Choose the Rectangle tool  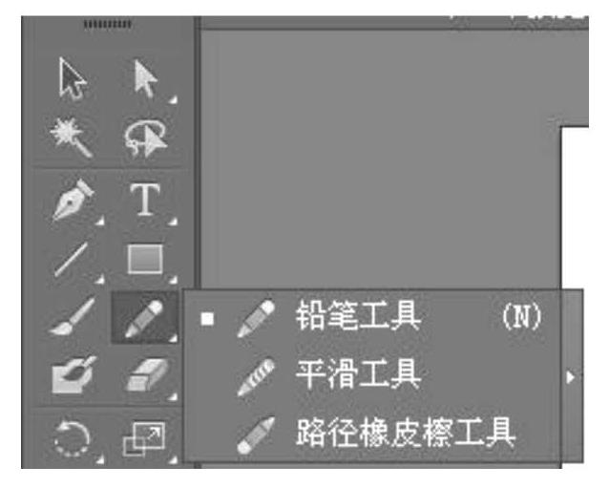coord(145,259)
